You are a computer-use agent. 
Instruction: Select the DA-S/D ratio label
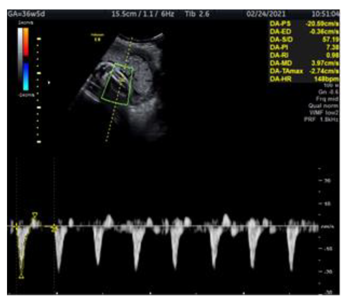coord(281,39)
